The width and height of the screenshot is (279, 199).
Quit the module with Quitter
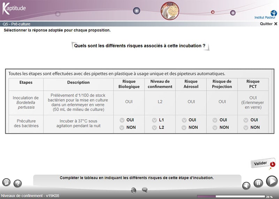(269, 24)
